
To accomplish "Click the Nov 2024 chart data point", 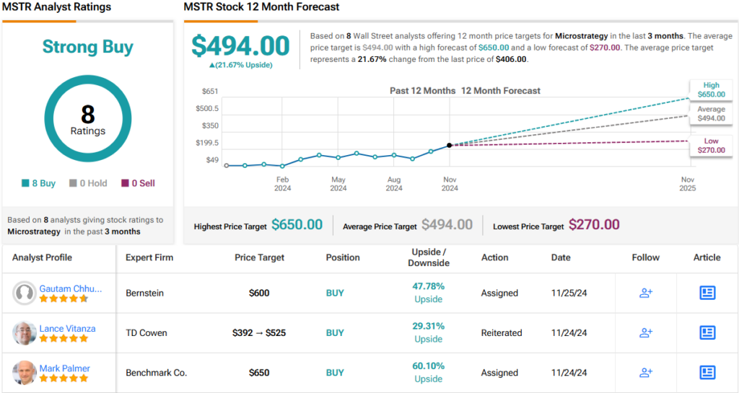I will [x=449, y=146].
